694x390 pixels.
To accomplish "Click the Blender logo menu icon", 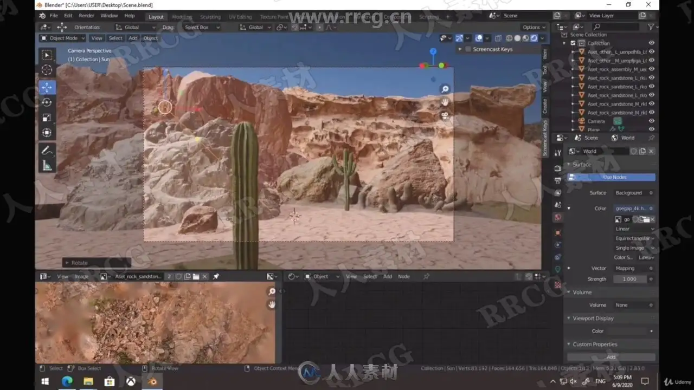I will [42, 16].
